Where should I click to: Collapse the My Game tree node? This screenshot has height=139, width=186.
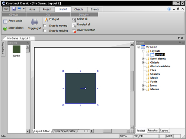pos(139,47)
